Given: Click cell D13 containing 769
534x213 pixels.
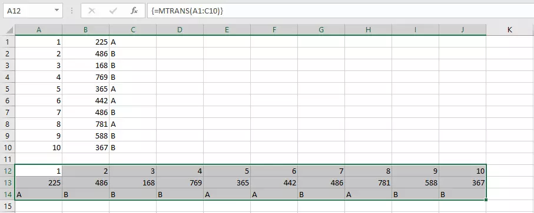Looking at the screenshot, I should coord(180,183).
